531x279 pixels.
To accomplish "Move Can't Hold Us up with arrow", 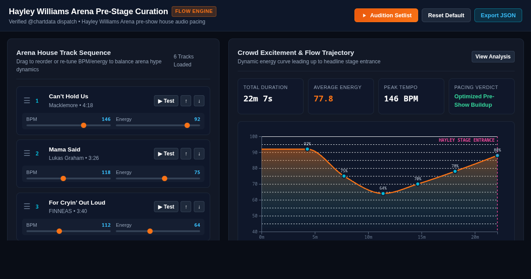I will coord(186,101).
